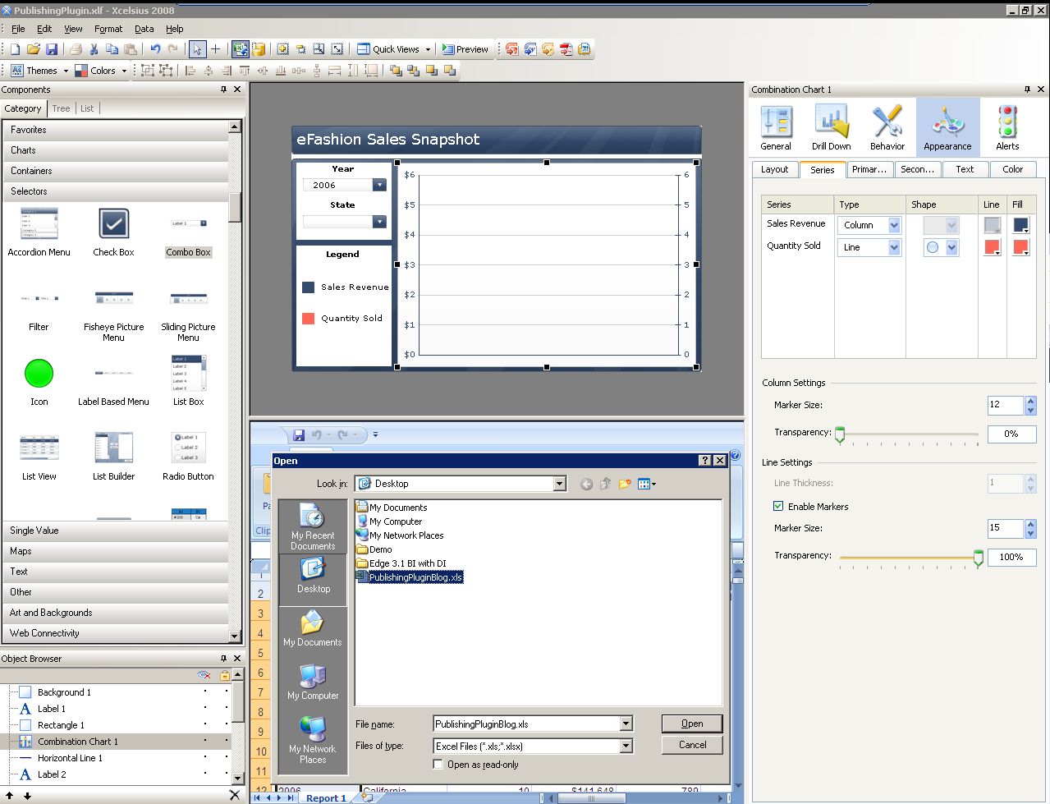Select the pointer selection tool
The width and height of the screenshot is (1050, 804).
point(197,49)
